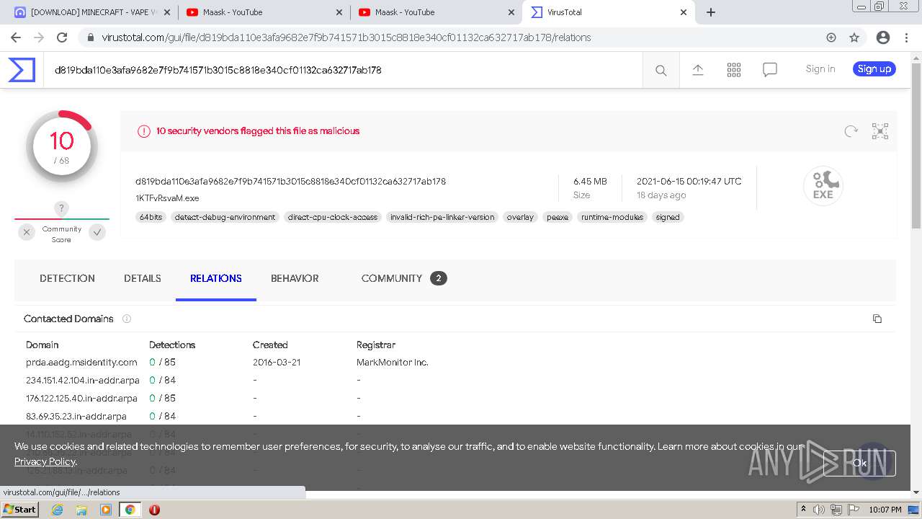Click the MarkMonitor Inc. registrar text
This screenshot has height=519, width=922.
393,363
